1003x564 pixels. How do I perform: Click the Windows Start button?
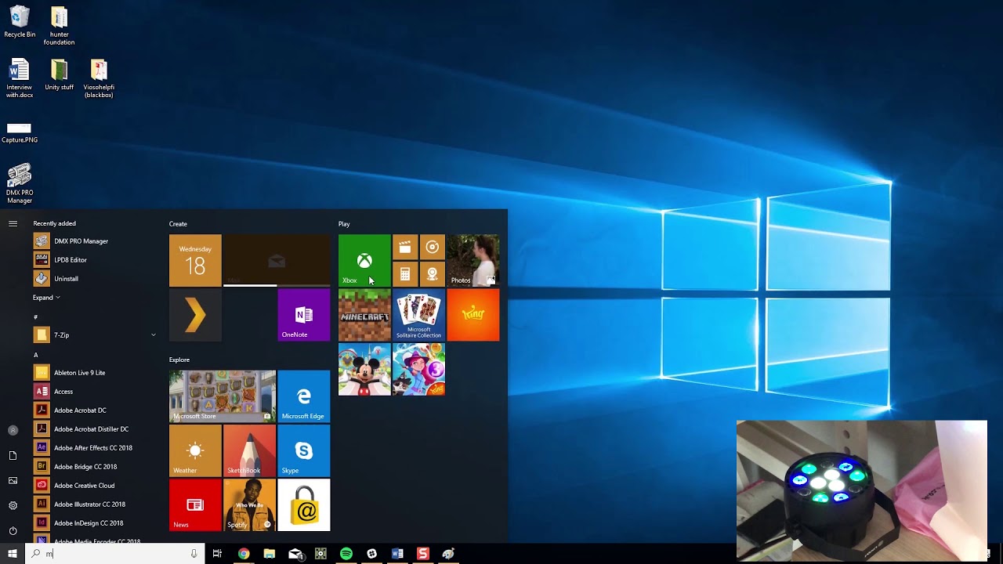[13, 554]
